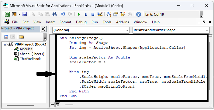Open the File menu
214x110 pixels.
click(15, 22)
